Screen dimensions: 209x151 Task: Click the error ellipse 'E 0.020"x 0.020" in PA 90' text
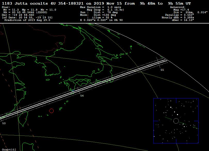pos(101,20)
